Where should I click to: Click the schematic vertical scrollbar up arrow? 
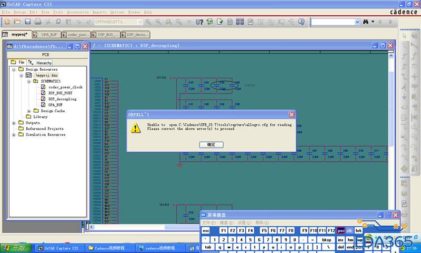click(x=391, y=56)
